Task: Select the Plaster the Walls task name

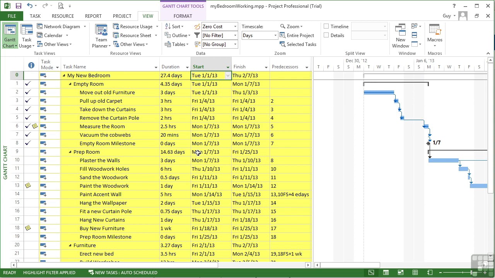Action: pos(100,161)
